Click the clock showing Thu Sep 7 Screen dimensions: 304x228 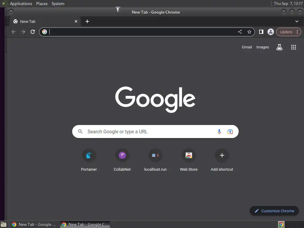click(x=288, y=4)
